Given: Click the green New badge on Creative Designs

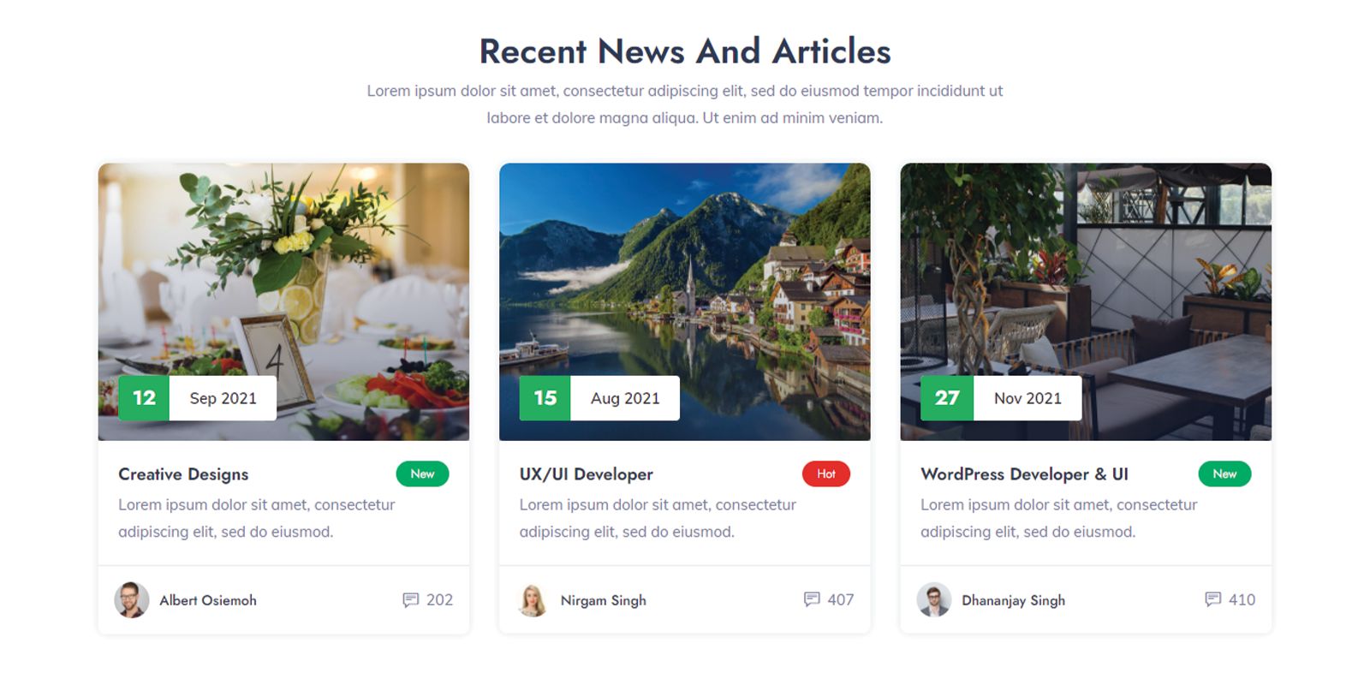Looking at the screenshot, I should (x=422, y=474).
